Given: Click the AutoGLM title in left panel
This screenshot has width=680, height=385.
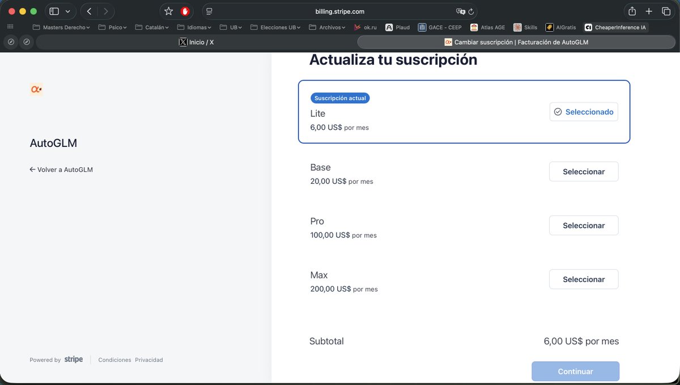Looking at the screenshot, I should (53, 143).
